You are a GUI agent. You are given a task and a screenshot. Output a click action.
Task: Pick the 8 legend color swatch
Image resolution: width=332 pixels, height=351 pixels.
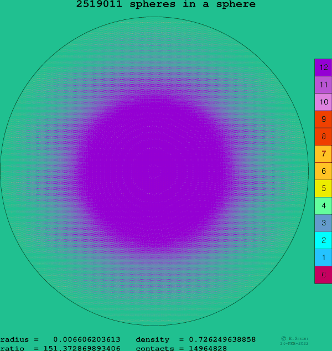[x=323, y=137]
